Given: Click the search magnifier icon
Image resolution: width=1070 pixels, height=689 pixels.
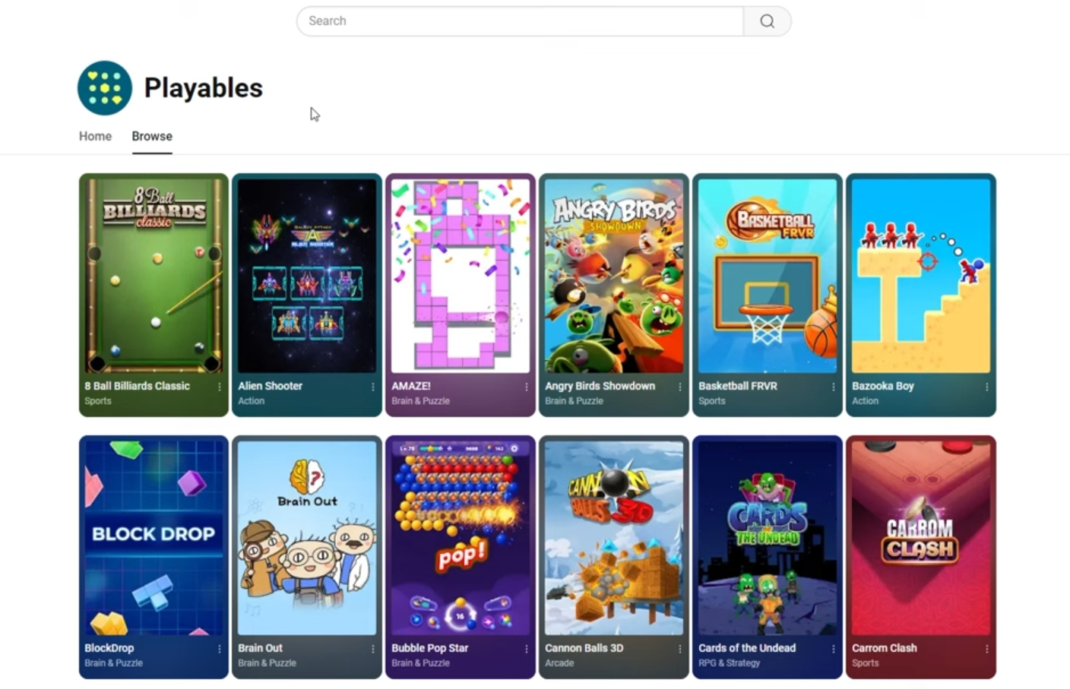Looking at the screenshot, I should tap(766, 21).
